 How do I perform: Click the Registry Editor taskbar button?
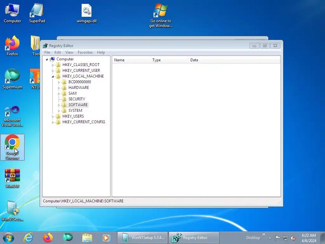pyautogui.click(x=194, y=238)
